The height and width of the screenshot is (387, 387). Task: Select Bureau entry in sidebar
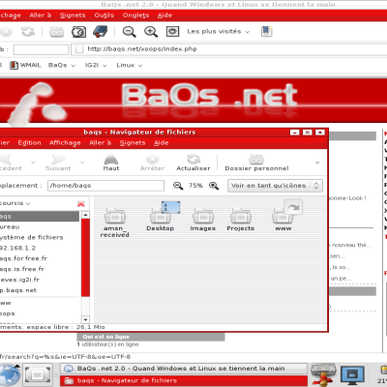(10, 227)
